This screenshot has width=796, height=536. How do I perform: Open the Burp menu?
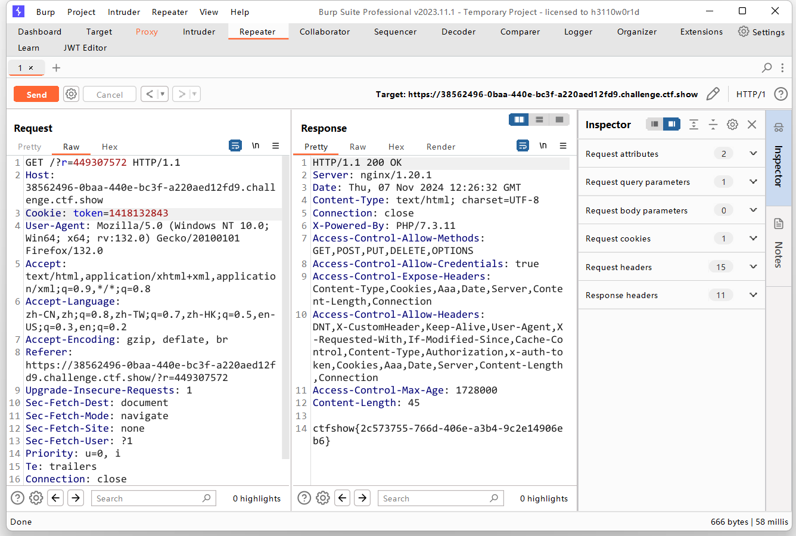click(45, 12)
